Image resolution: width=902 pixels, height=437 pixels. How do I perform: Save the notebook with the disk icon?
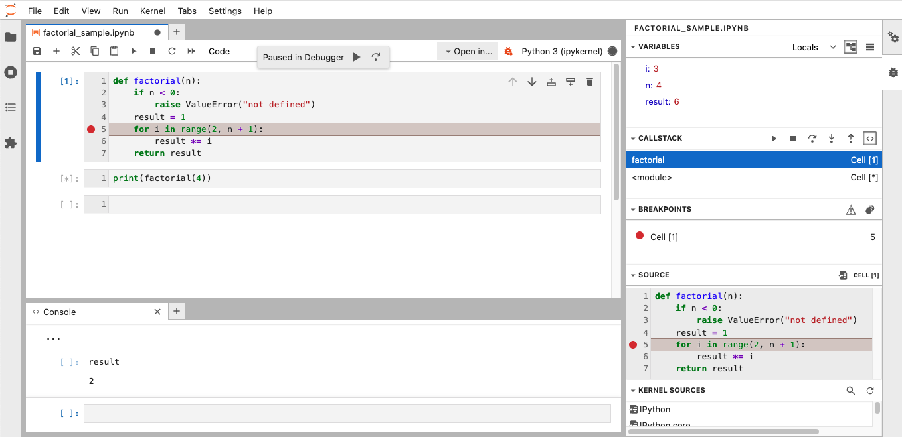click(37, 51)
